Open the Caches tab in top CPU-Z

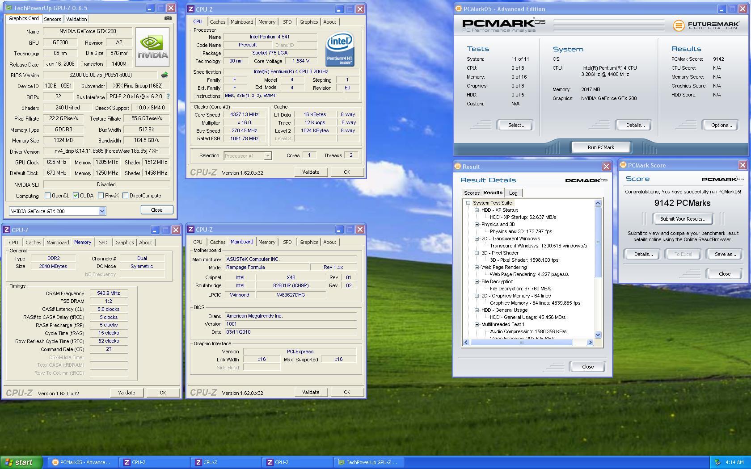click(x=217, y=22)
